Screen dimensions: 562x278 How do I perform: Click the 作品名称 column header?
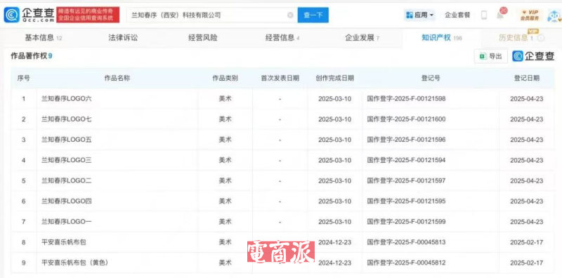pyautogui.click(x=117, y=78)
